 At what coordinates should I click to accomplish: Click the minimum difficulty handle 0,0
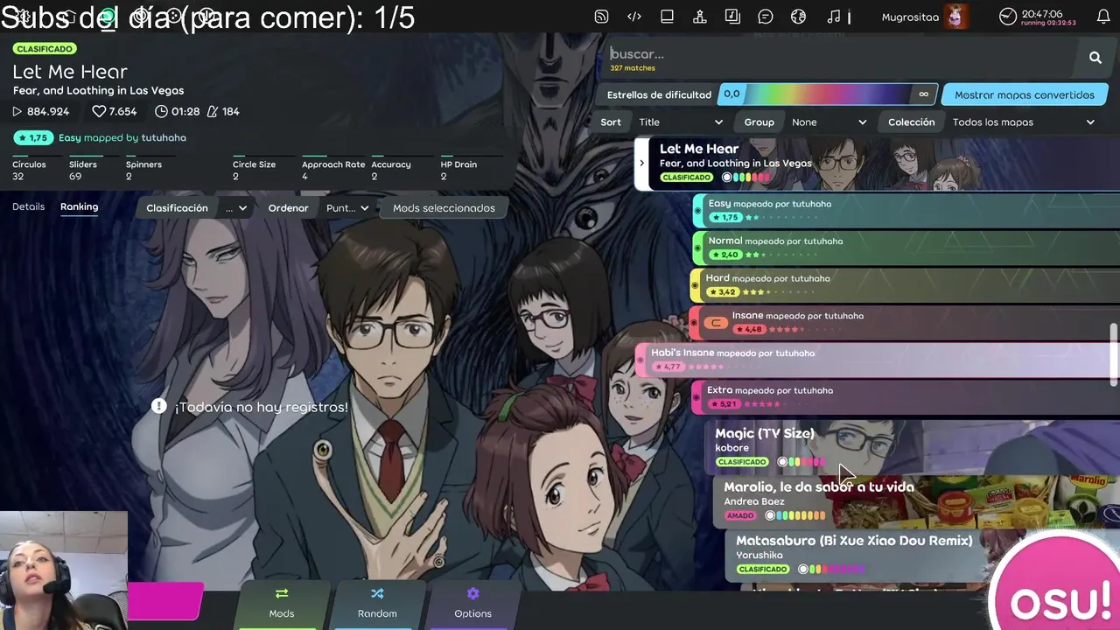click(x=731, y=94)
